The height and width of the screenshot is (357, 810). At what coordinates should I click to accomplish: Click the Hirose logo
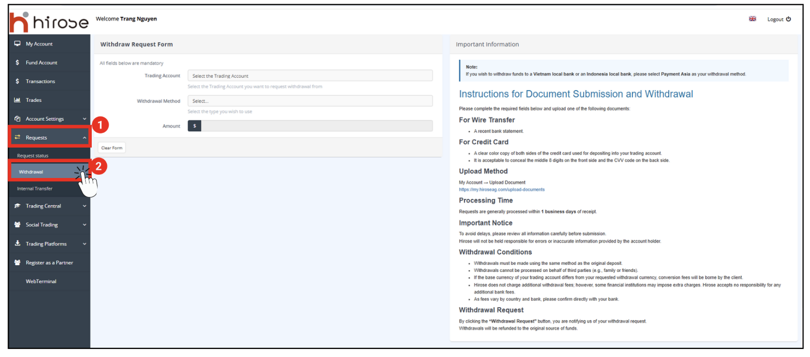tap(49, 21)
